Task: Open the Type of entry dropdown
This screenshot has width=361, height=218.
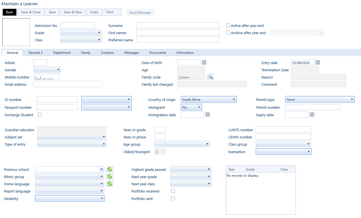Action: click(x=72, y=144)
